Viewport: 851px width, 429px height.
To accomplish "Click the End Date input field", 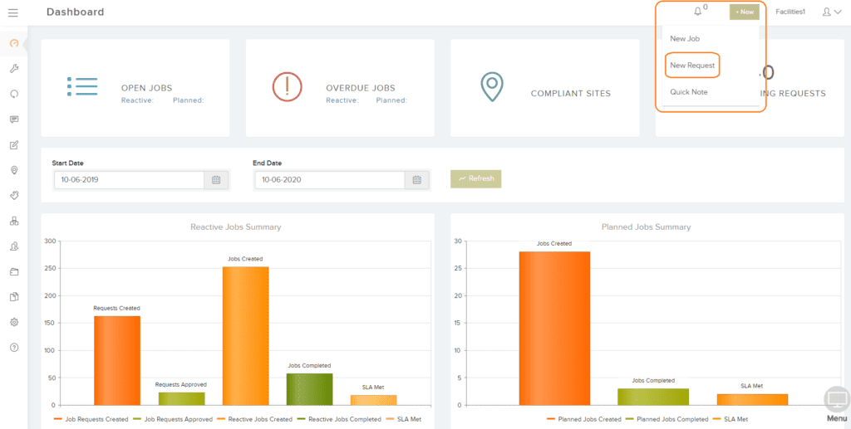I will pos(330,180).
